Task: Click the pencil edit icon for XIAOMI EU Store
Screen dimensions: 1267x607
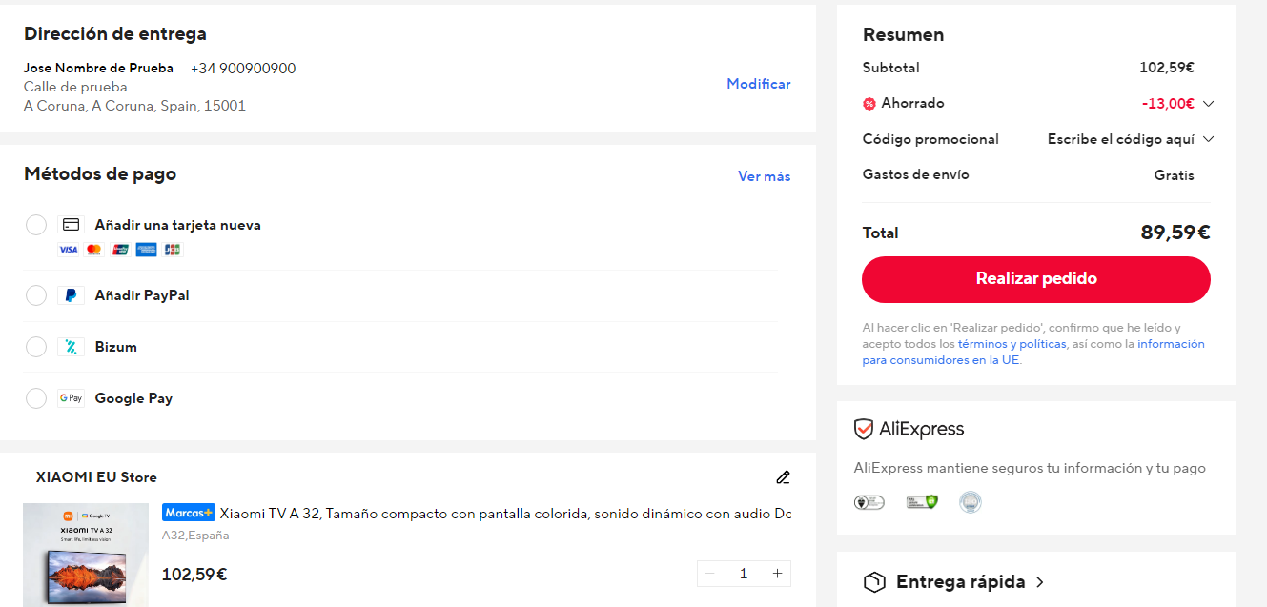Action: pyautogui.click(x=784, y=477)
